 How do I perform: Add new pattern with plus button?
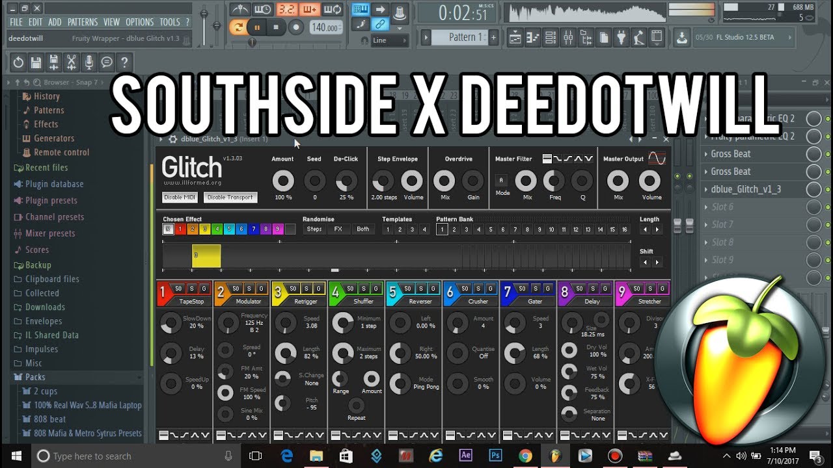click(493, 37)
